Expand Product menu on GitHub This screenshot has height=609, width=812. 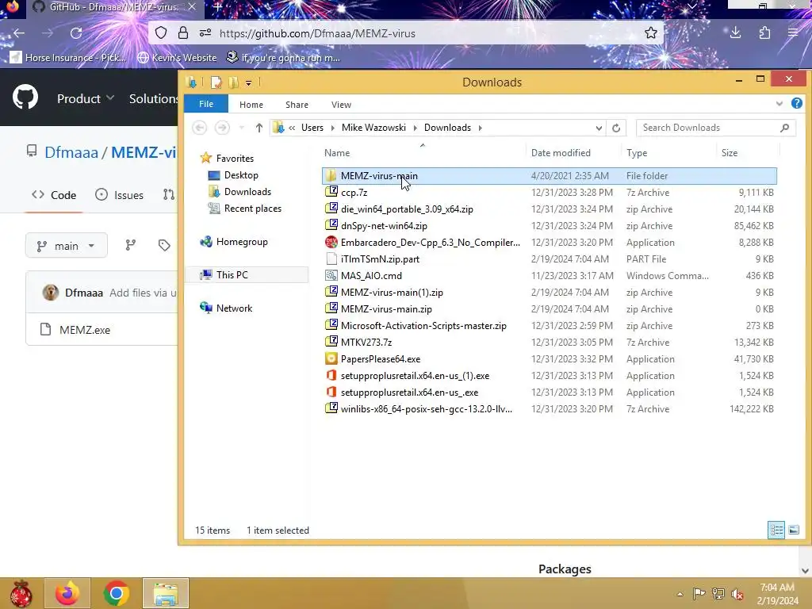[x=86, y=98]
